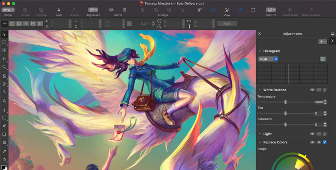Toggle Light preview eye icon
The width and height of the screenshot is (336, 170).
[x=312, y=134]
